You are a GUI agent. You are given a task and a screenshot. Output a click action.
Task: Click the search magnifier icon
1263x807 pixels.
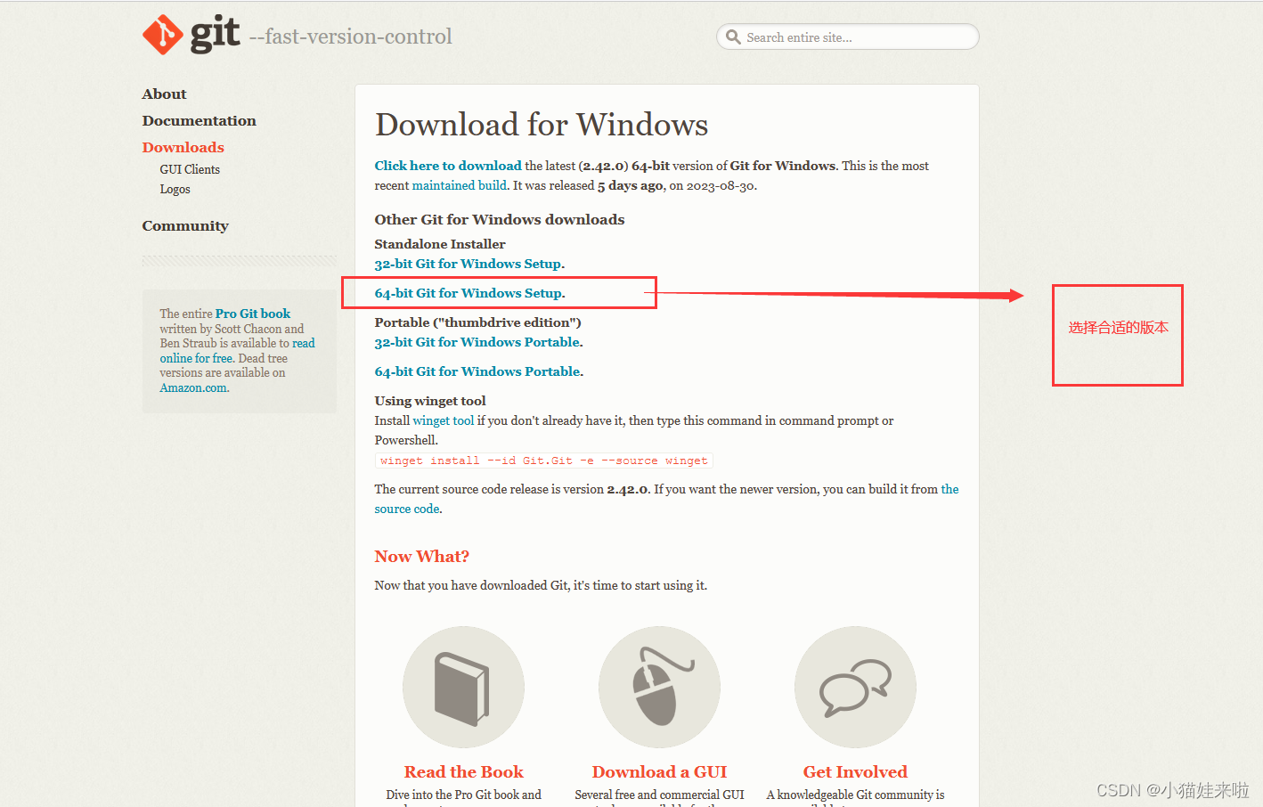(x=733, y=37)
